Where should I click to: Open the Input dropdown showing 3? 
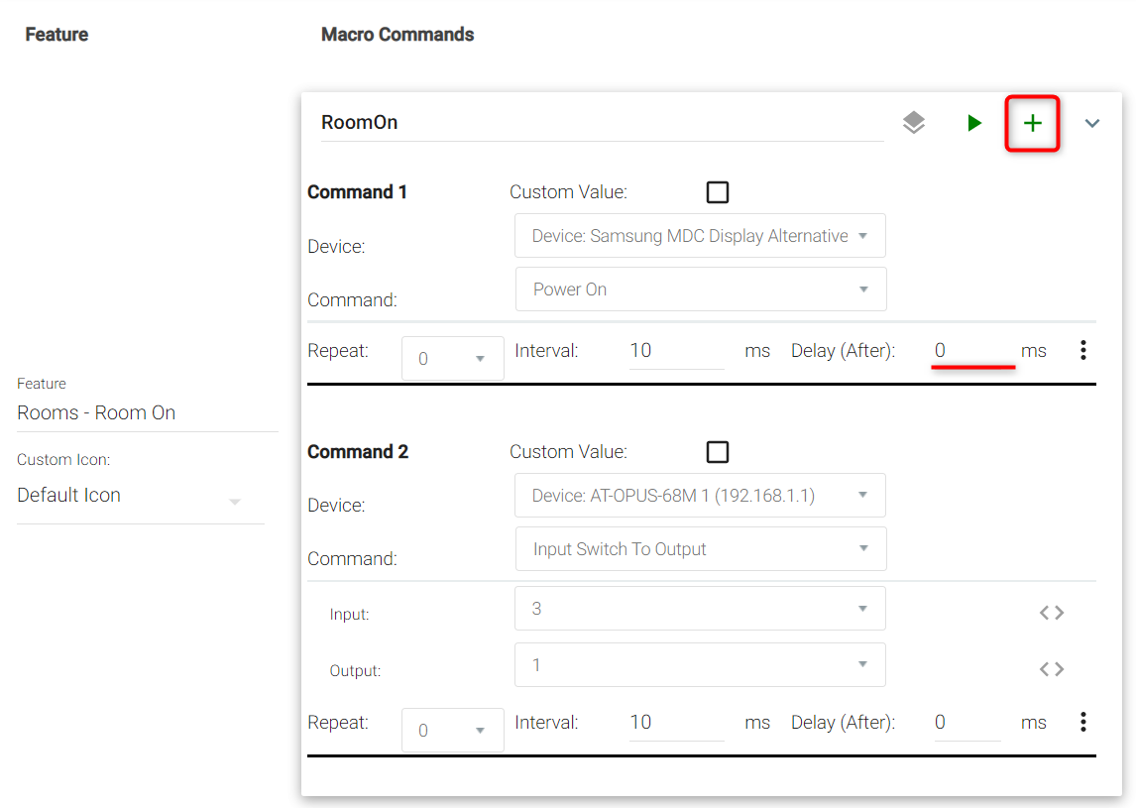pos(700,608)
